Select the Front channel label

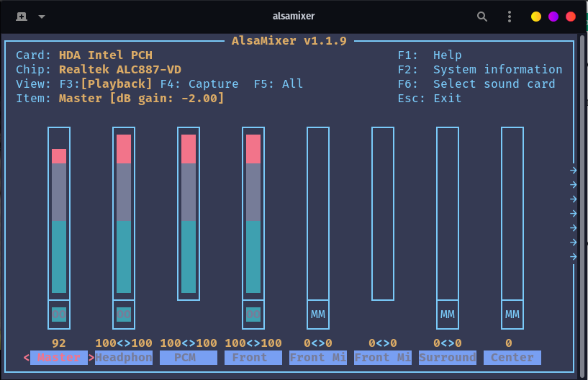[x=253, y=358]
